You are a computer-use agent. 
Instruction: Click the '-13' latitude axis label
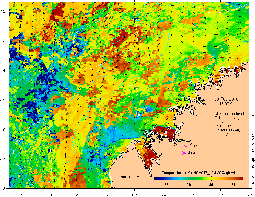point(3,41)
